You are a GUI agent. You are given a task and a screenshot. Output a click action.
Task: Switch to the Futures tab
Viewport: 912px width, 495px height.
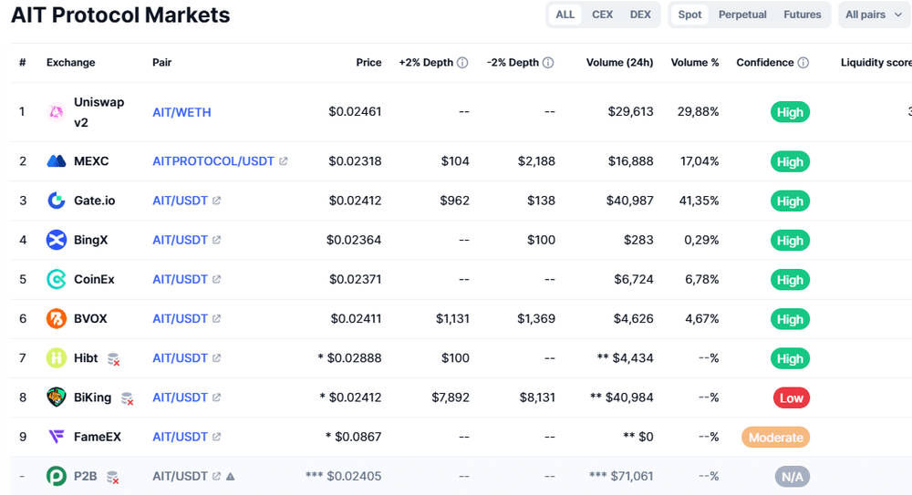pyautogui.click(x=802, y=15)
